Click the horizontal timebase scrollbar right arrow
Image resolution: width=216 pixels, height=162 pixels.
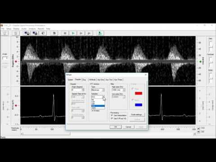click(x=194, y=134)
